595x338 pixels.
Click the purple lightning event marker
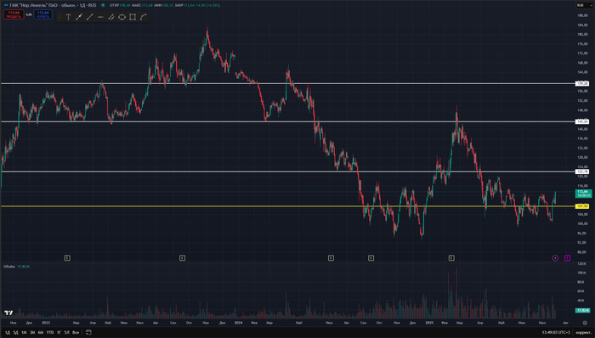click(x=555, y=258)
